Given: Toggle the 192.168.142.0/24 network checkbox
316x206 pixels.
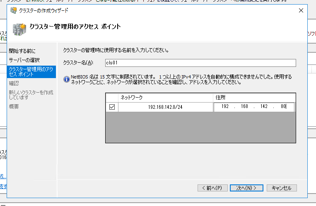Looking at the screenshot, I should (x=112, y=107).
